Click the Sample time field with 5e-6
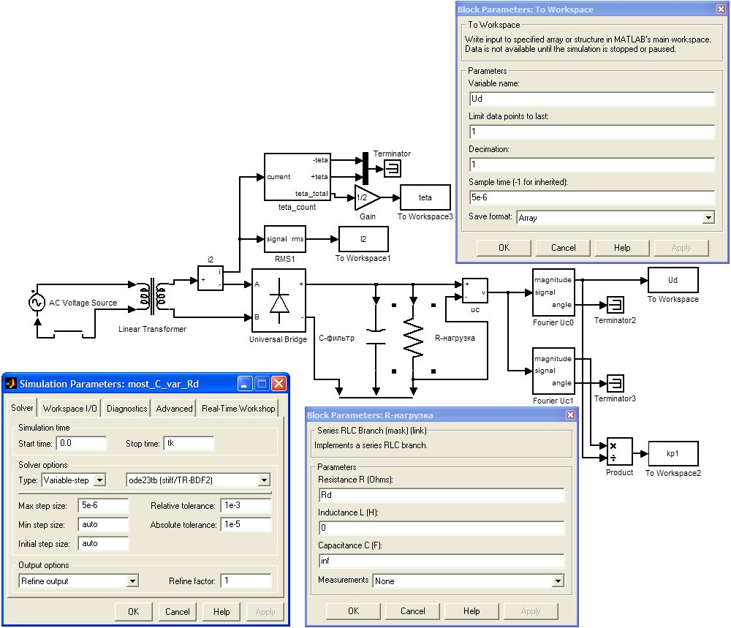Image resolution: width=731 pixels, height=628 pixels. [x=592, y=197]
